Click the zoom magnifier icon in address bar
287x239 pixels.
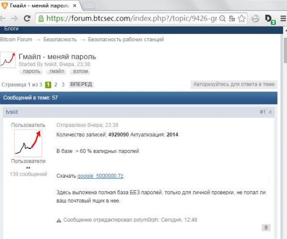click(222, 19)
